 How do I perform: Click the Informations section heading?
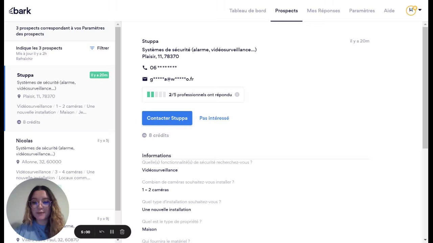coord(157,156)
